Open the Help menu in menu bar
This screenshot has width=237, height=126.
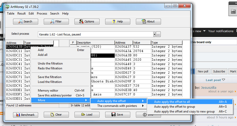point(65,14)
